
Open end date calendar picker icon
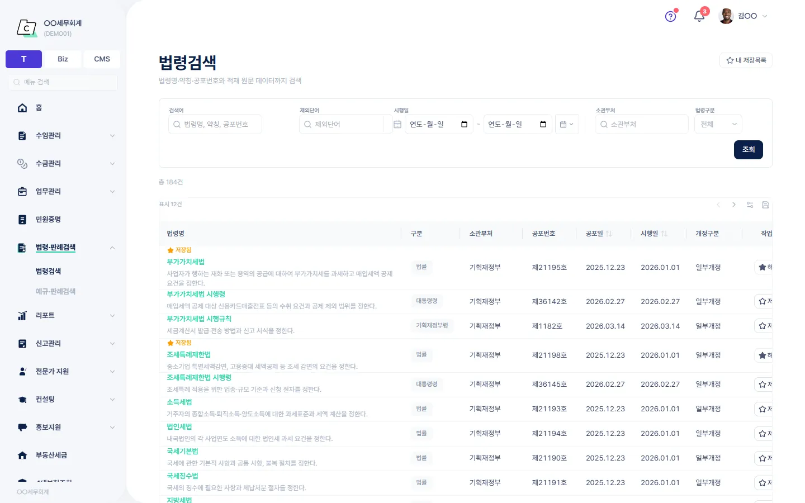(543, 124)
